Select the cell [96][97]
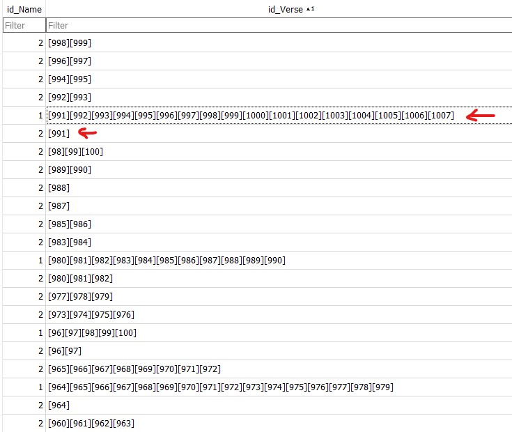The height and width of the screenshot is (432, 512). (x=279, y=351)
